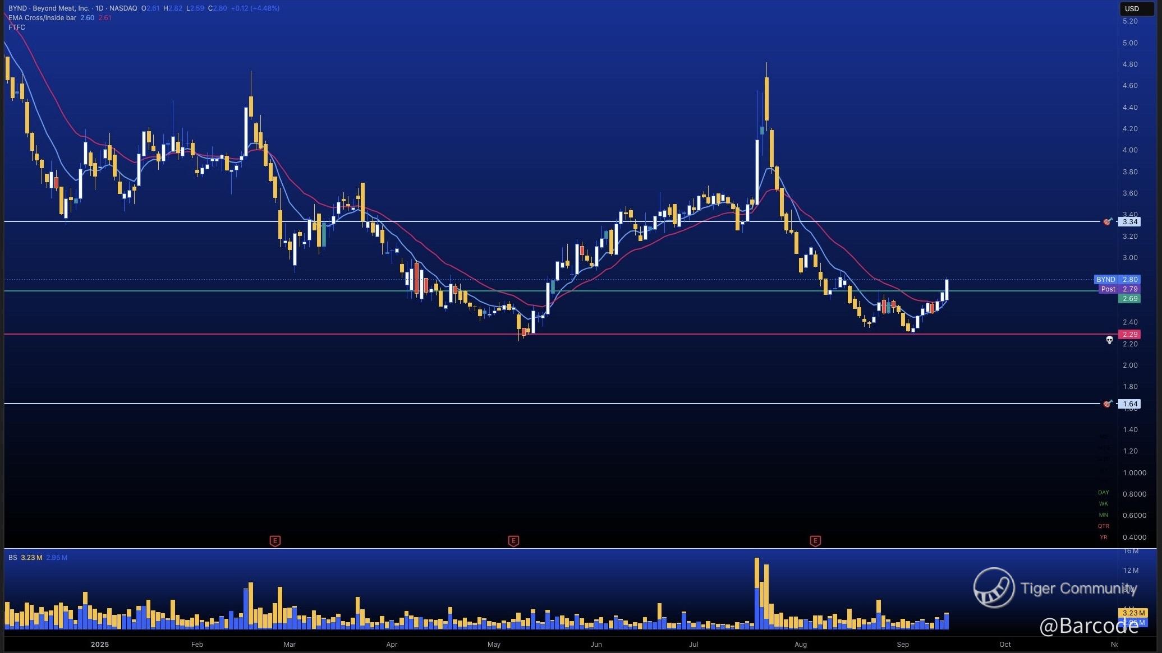Screen dimensions: 1162x653
Task: Select the EMA Cross/Inside bar indicator label
Action: click(43, 18)
